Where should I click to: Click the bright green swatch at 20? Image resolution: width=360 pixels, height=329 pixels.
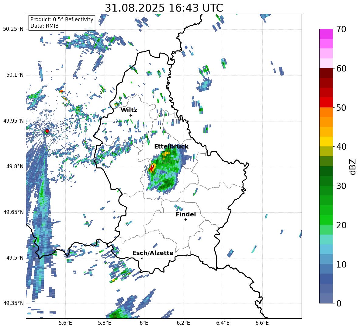(326, 220)
